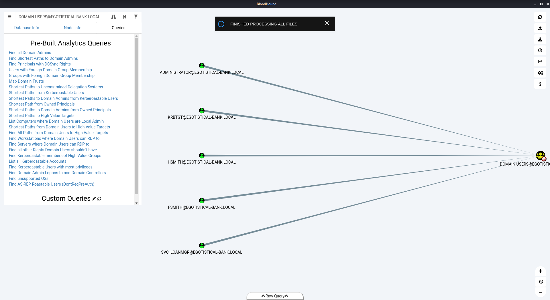Click the back step icon in search bar
The image size is (550, 300).
click(125, 17)
